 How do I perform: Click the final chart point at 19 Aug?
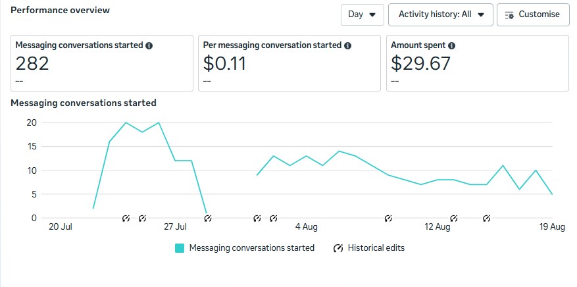coord(552,194)
